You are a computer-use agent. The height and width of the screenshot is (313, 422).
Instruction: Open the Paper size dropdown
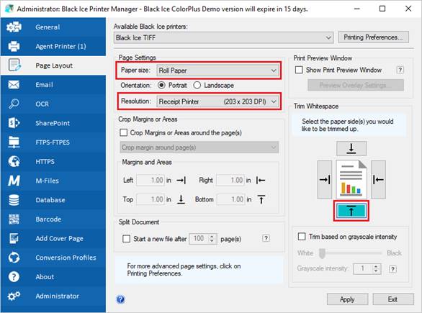coord(217,71)
